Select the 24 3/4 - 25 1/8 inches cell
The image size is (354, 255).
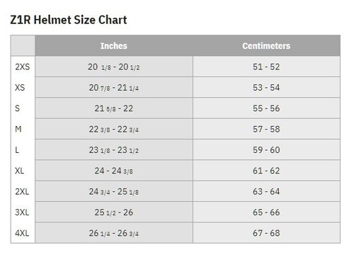tap(114, 191)
